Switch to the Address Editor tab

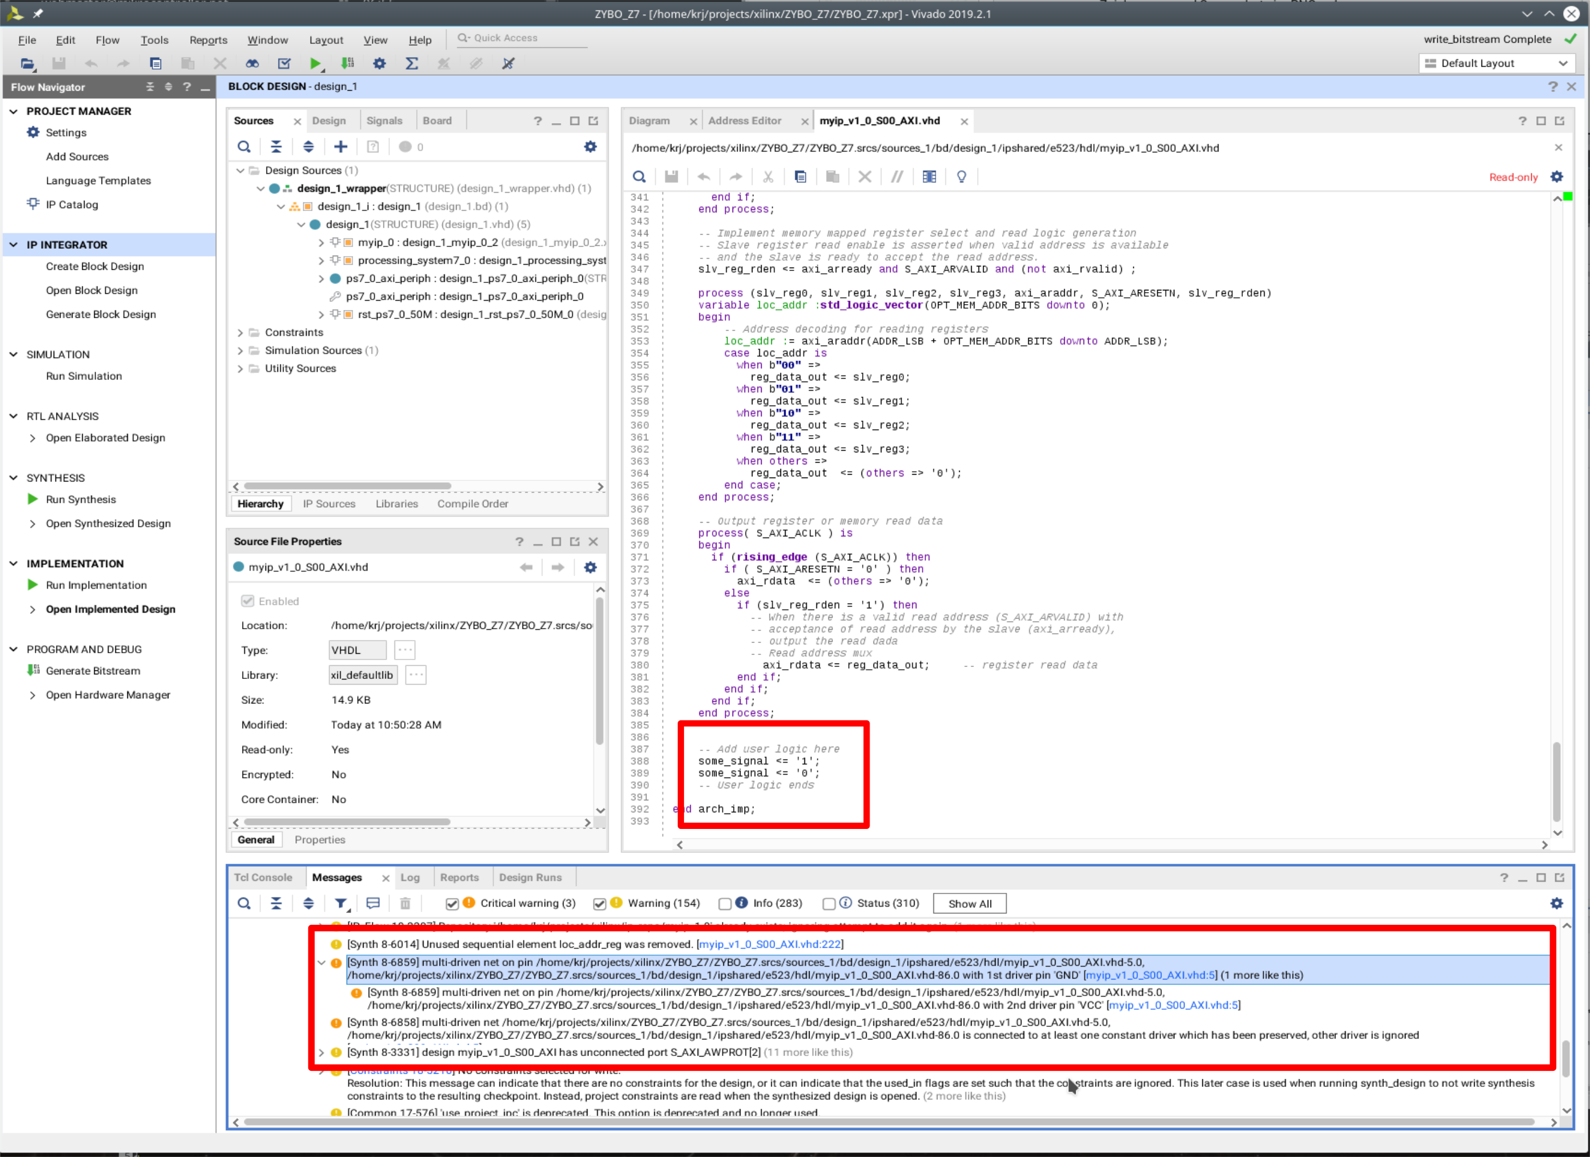click(x=744, y=121)
